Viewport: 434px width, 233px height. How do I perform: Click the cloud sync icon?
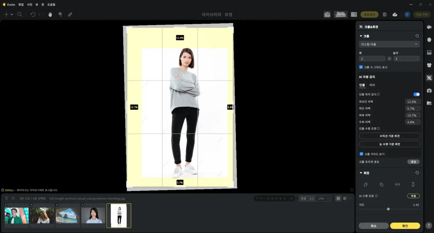[395, 14]
